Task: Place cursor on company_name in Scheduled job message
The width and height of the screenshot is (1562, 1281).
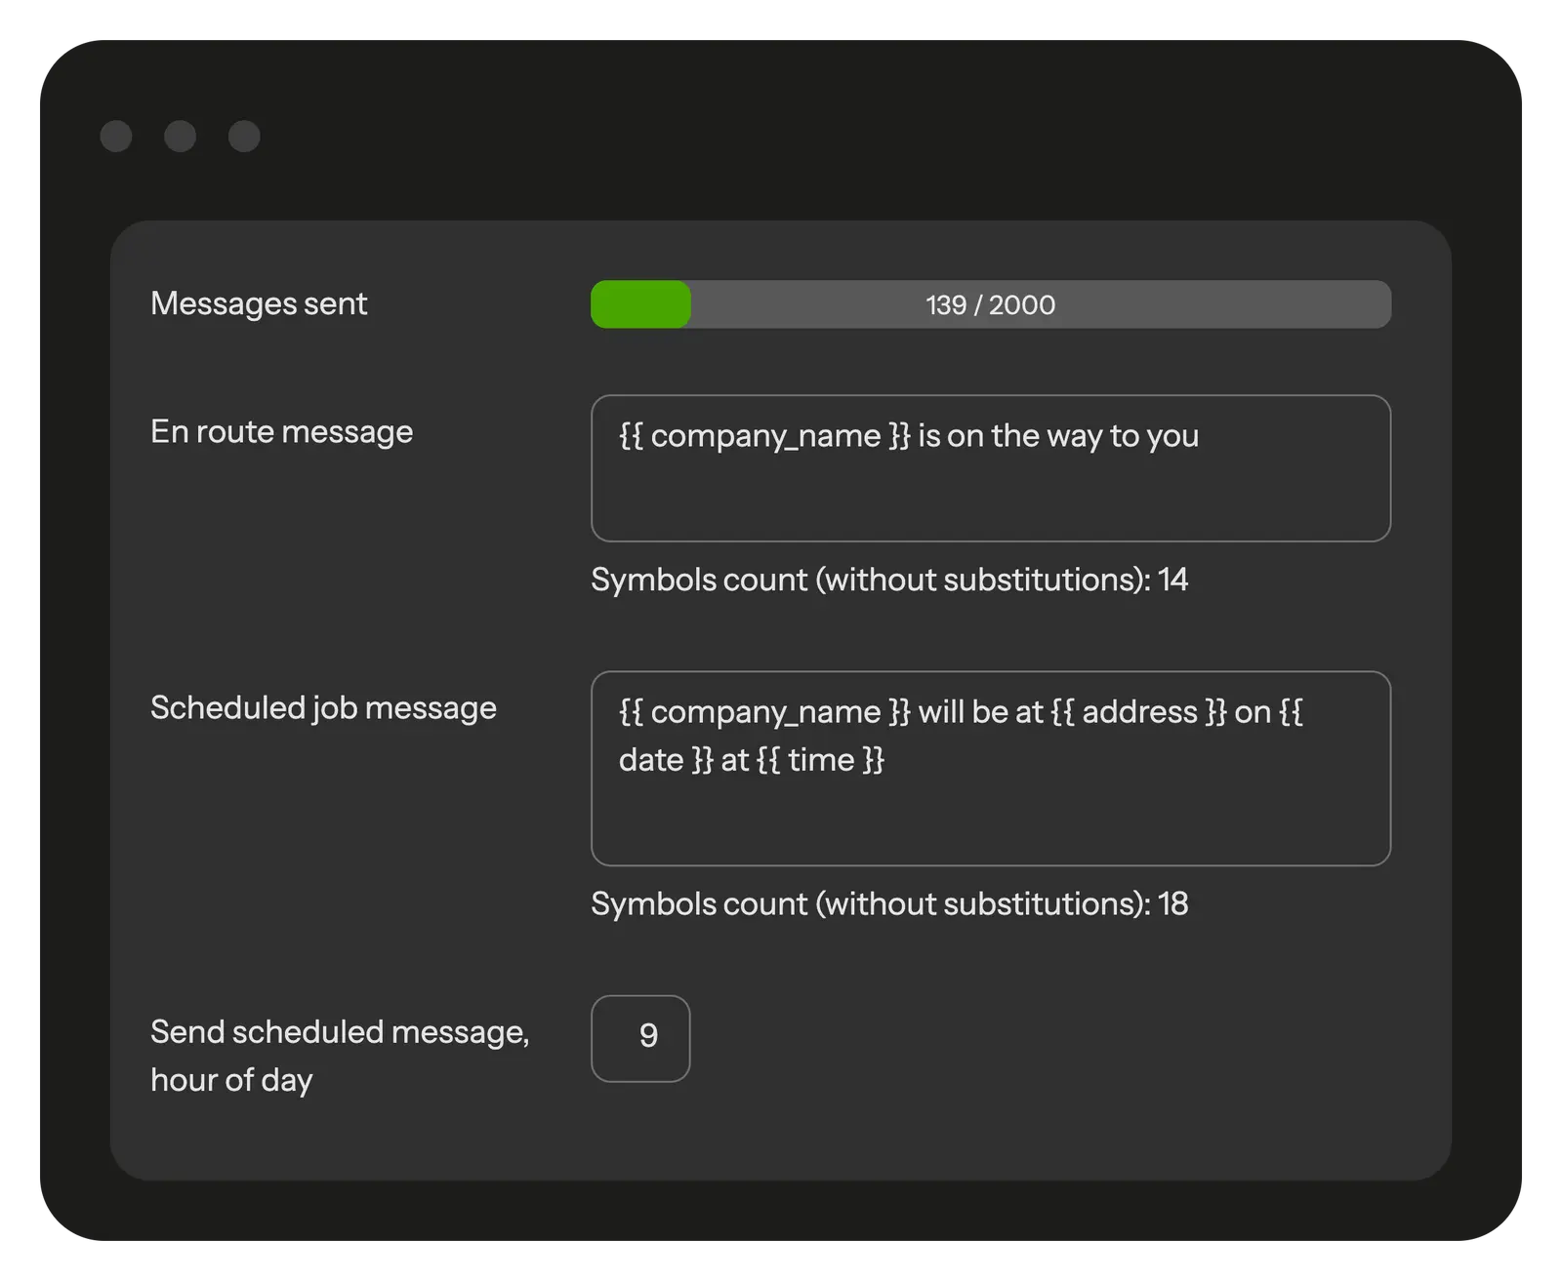Action: (x=765, y=712)
